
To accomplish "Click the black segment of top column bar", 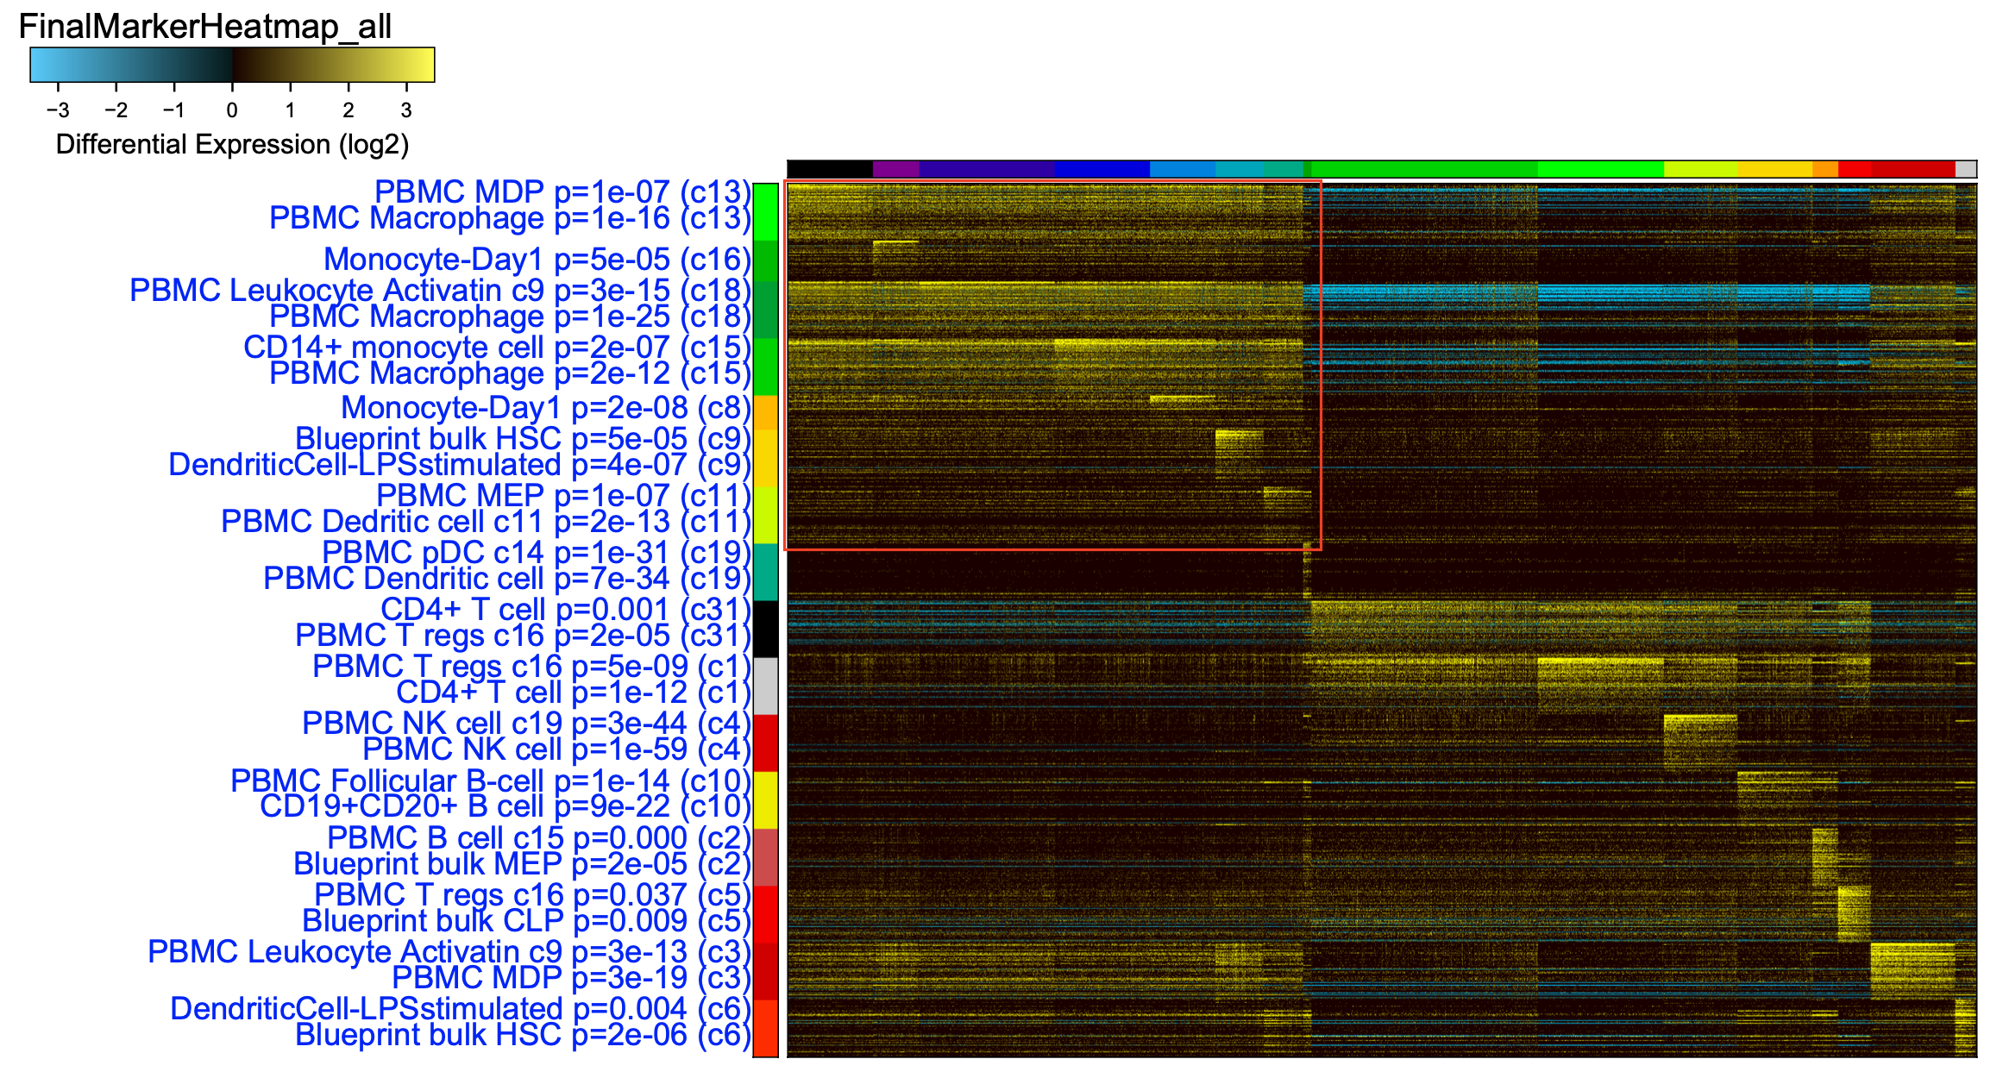I will pos(831,169).
